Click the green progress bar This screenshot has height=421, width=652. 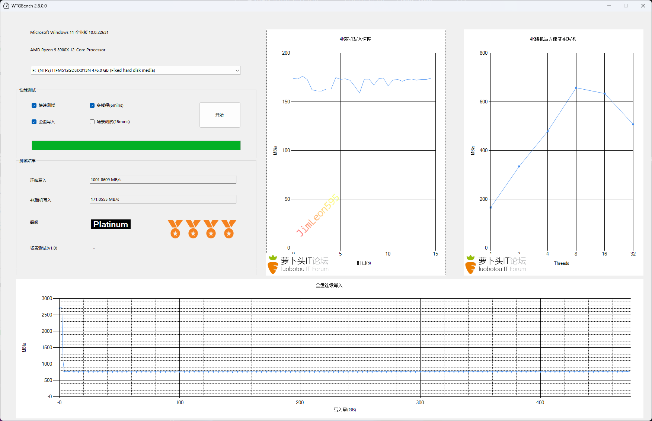(136, 145)
